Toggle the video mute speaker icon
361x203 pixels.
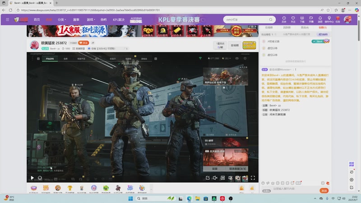click(x=215, y=178)
